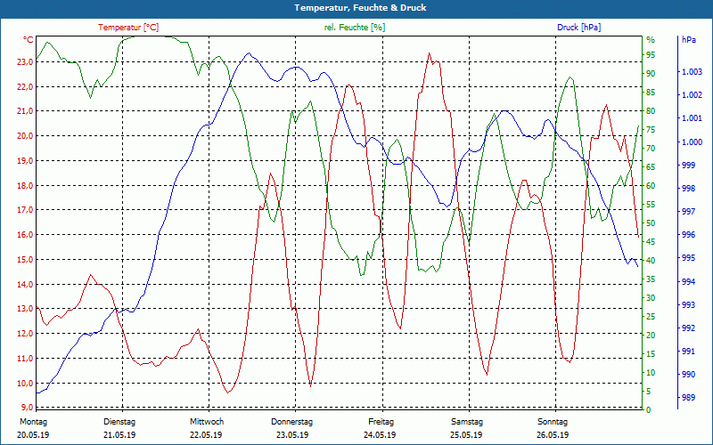The height and width of the screenshot is (445, 713).
Task: Click the 'Sonntag' day label
Action: (553, 422)
